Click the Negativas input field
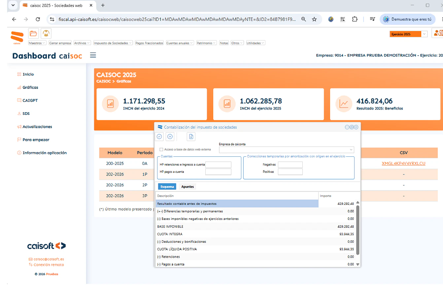This screenshot has height=285, width=443. 290,165
